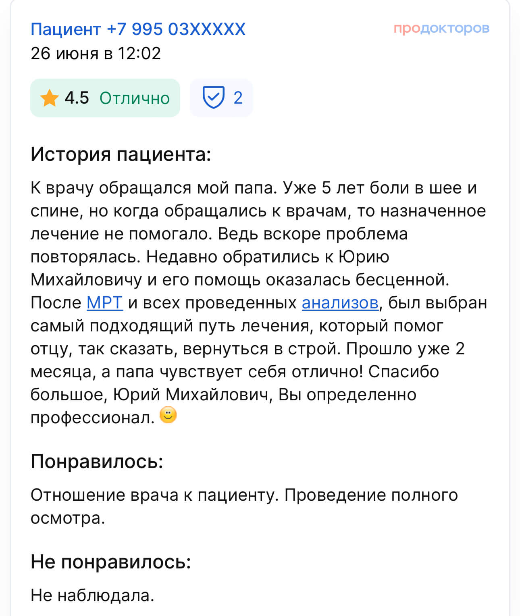This screenshot has height=616, width=520.
Task: Click the 4.5 rating score
Action: [77, 98]
